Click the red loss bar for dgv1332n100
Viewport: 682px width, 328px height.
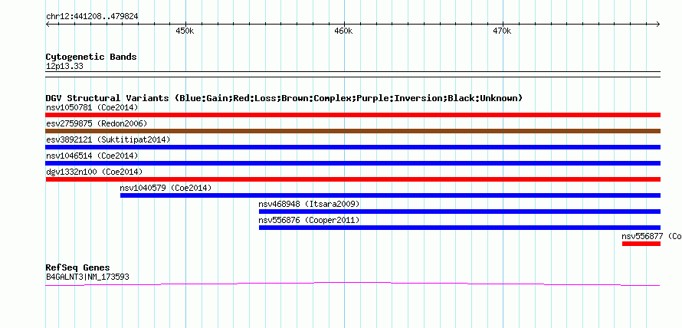pyautogui.click(x=352, y=179)
